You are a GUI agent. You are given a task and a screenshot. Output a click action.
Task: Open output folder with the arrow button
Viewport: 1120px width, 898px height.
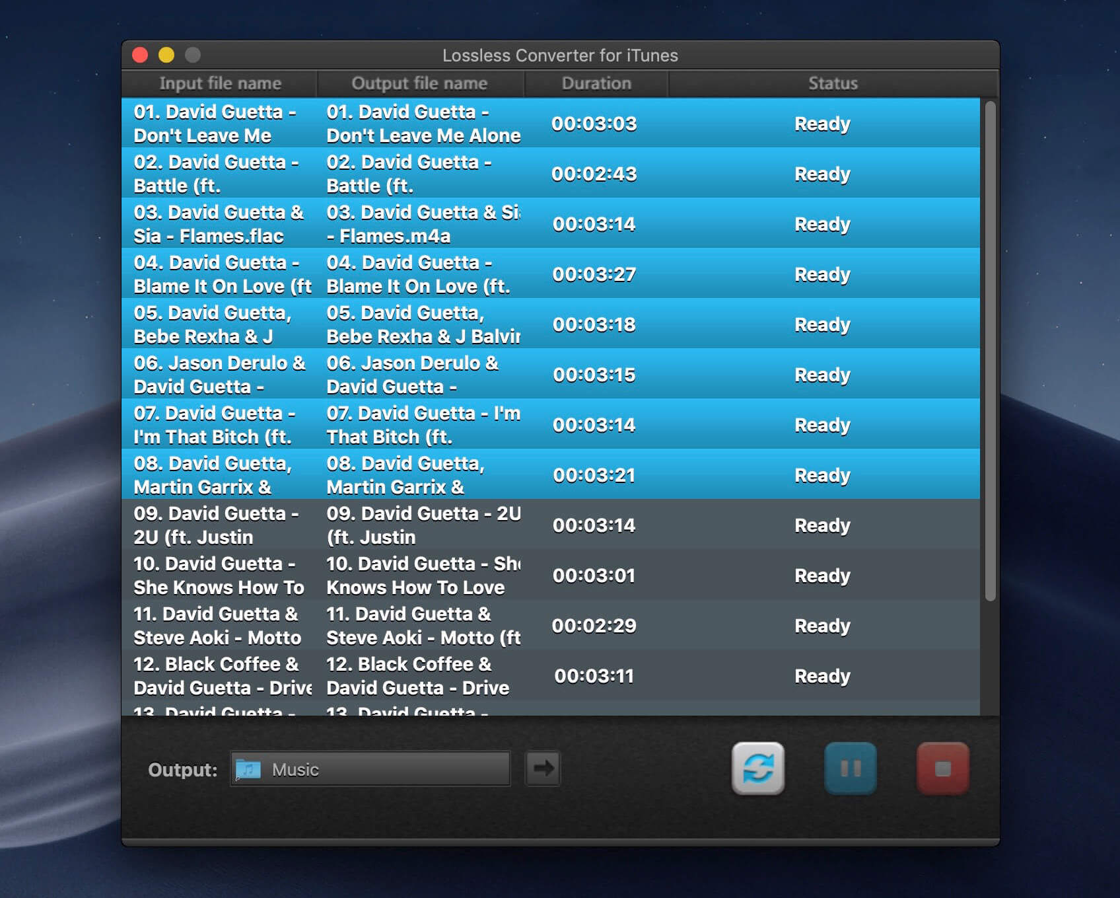543,768
